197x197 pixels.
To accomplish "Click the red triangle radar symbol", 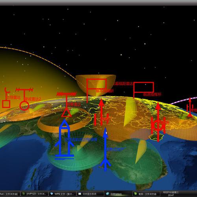I will click(x=67, y=105).
